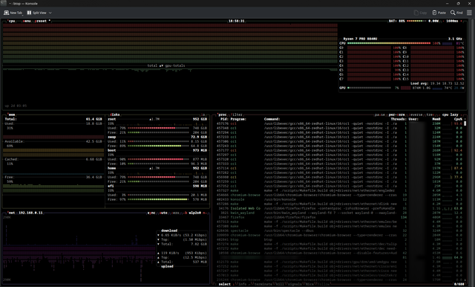This screenshot has height=287, width=475.
Task: Click the Paste toolbar button
Action: point(439,13)
